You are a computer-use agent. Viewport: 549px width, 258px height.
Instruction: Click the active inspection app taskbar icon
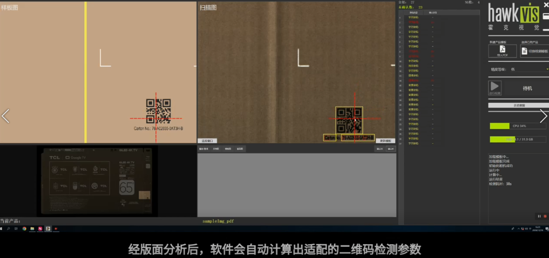[48, 229]
